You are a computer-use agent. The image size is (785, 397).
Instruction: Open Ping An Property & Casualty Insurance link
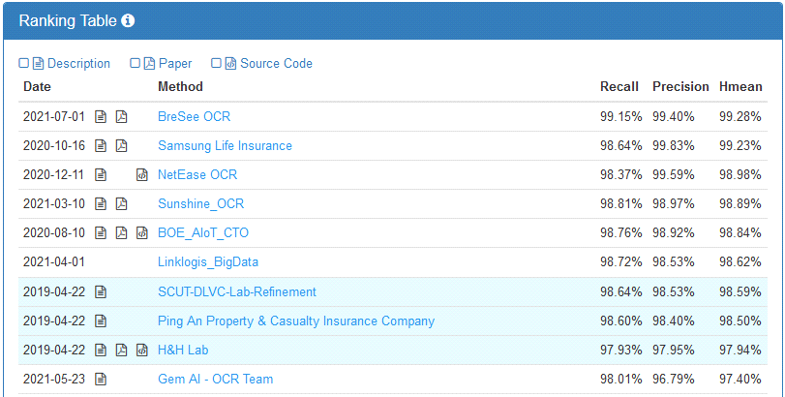coord(296,321)
